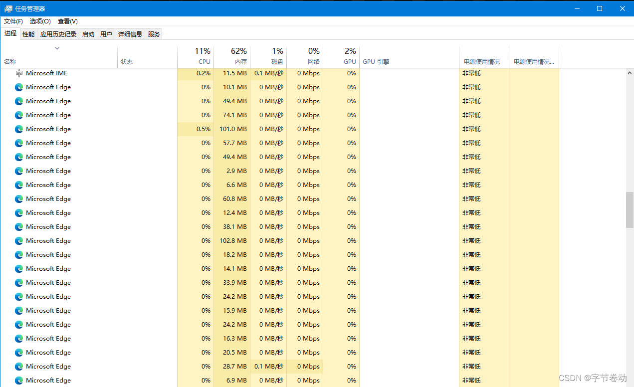Viewport: 634px width, 387px height.
Task: Click Edge icon in the 16.3 MB row
Action: pyautogui.click(x=19, y=339)
